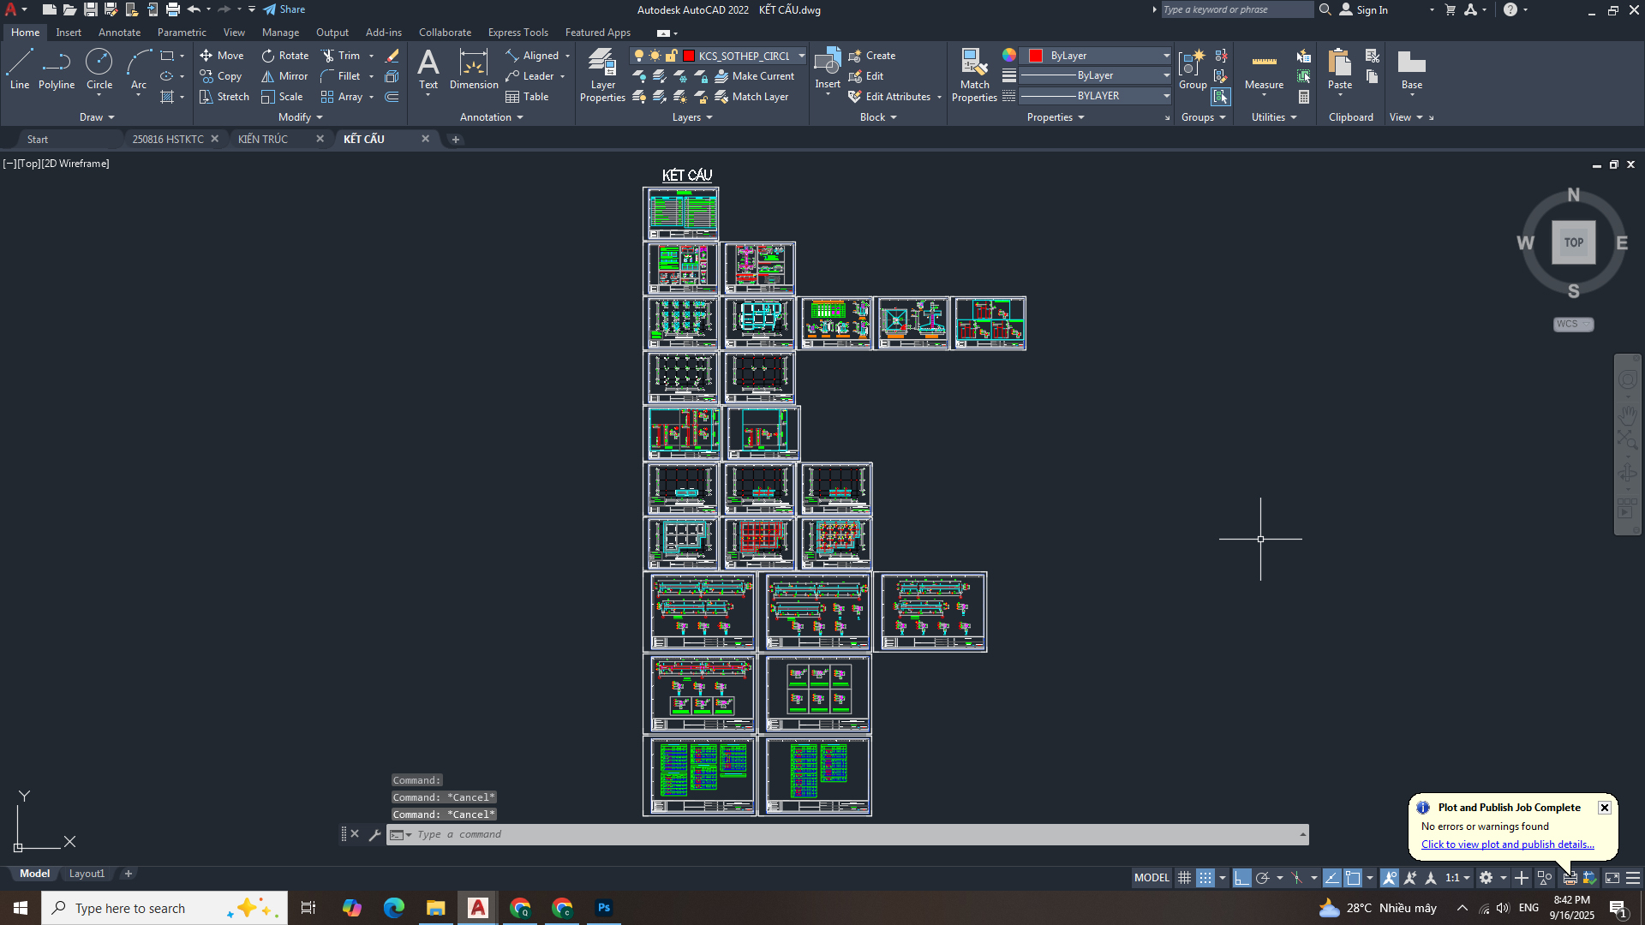Toggle the drawing grid display

click(1184, 878)
